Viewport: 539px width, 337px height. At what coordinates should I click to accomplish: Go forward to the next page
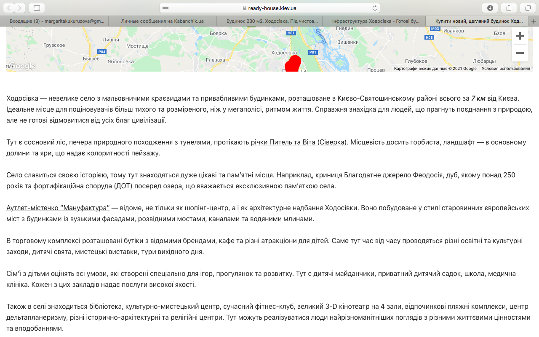click(20, 8)
